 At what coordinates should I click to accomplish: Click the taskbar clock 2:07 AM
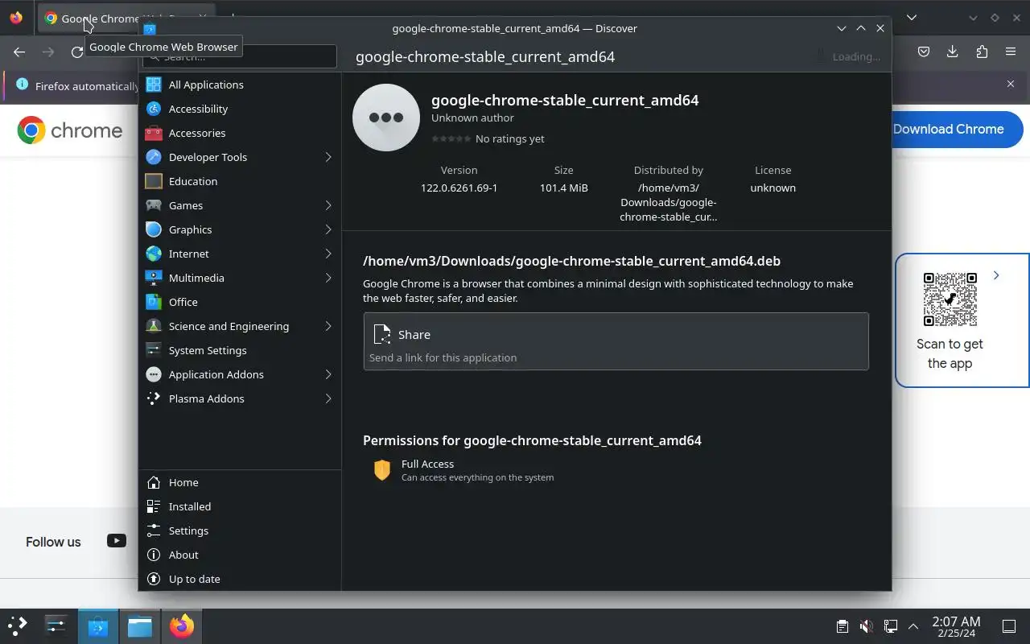[956, 626]
